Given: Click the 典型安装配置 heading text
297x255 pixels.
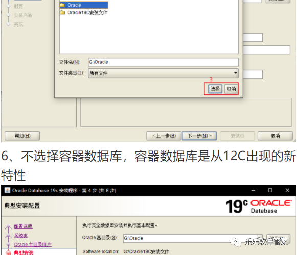Looking at the screenshot, I should pos(22,206).
